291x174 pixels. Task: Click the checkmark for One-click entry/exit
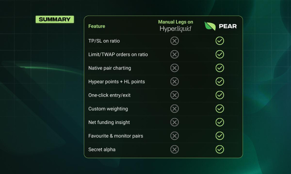220,95
